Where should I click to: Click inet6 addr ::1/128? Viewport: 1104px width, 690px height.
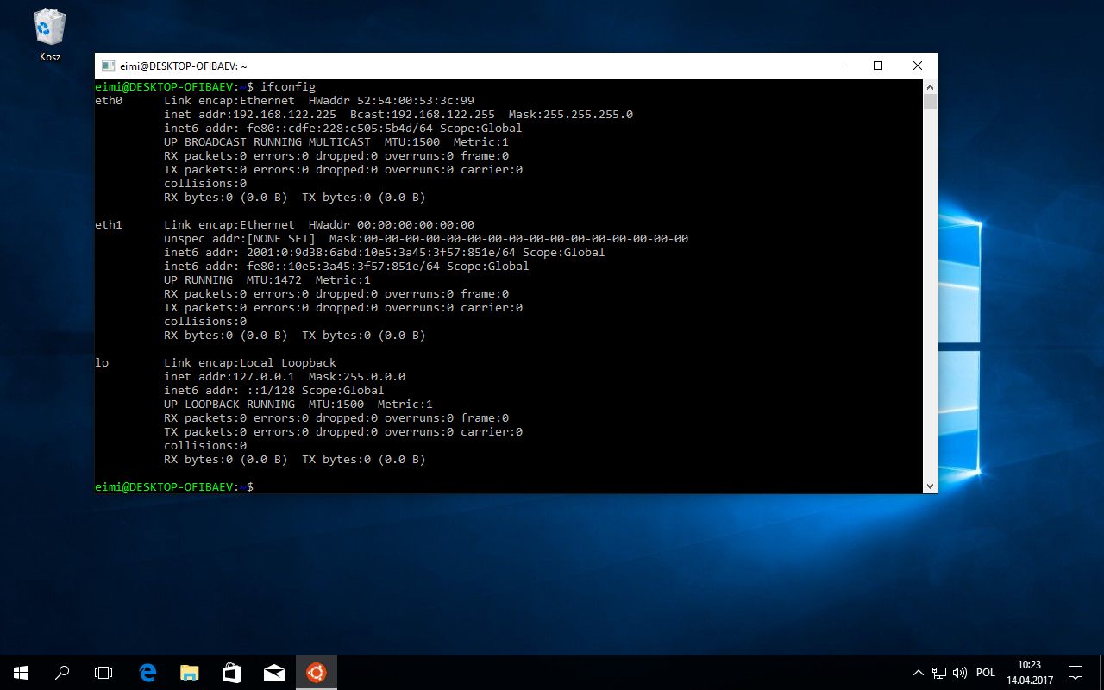[229, 390]
